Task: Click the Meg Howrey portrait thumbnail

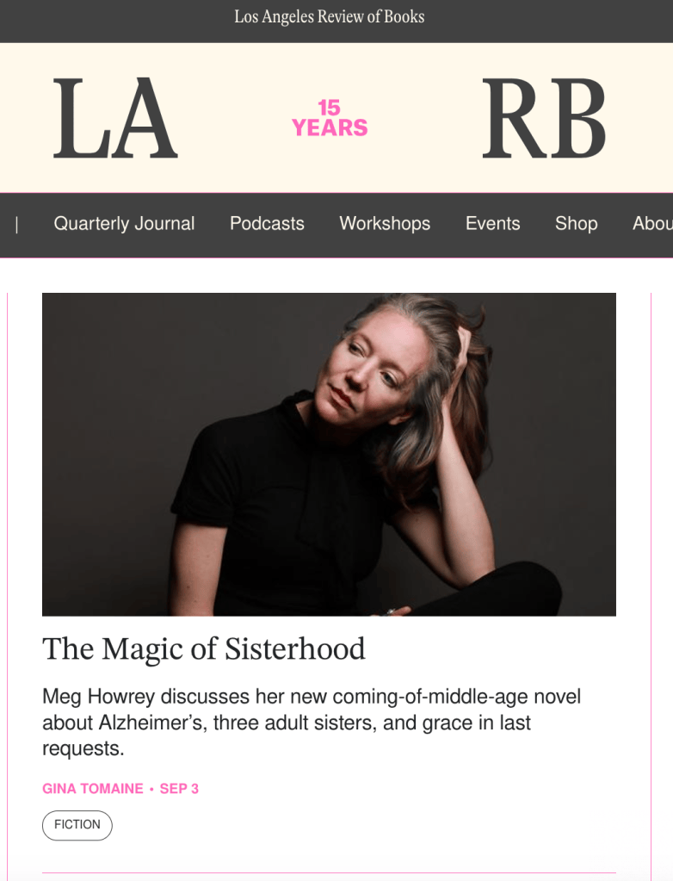Action: click(x=329, y=455)
